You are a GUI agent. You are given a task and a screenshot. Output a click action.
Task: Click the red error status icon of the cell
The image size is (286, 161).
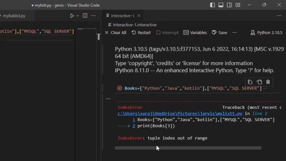(119, 88)
